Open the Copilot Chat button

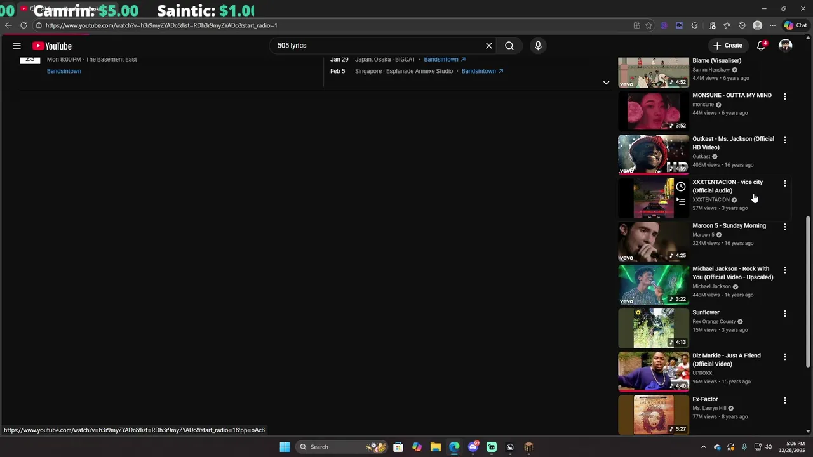coord(796,25)
